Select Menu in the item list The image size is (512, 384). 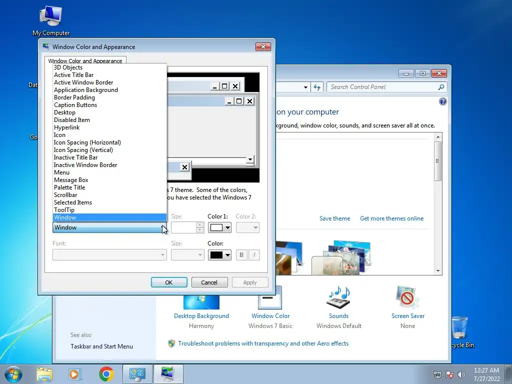coord(109,172)
